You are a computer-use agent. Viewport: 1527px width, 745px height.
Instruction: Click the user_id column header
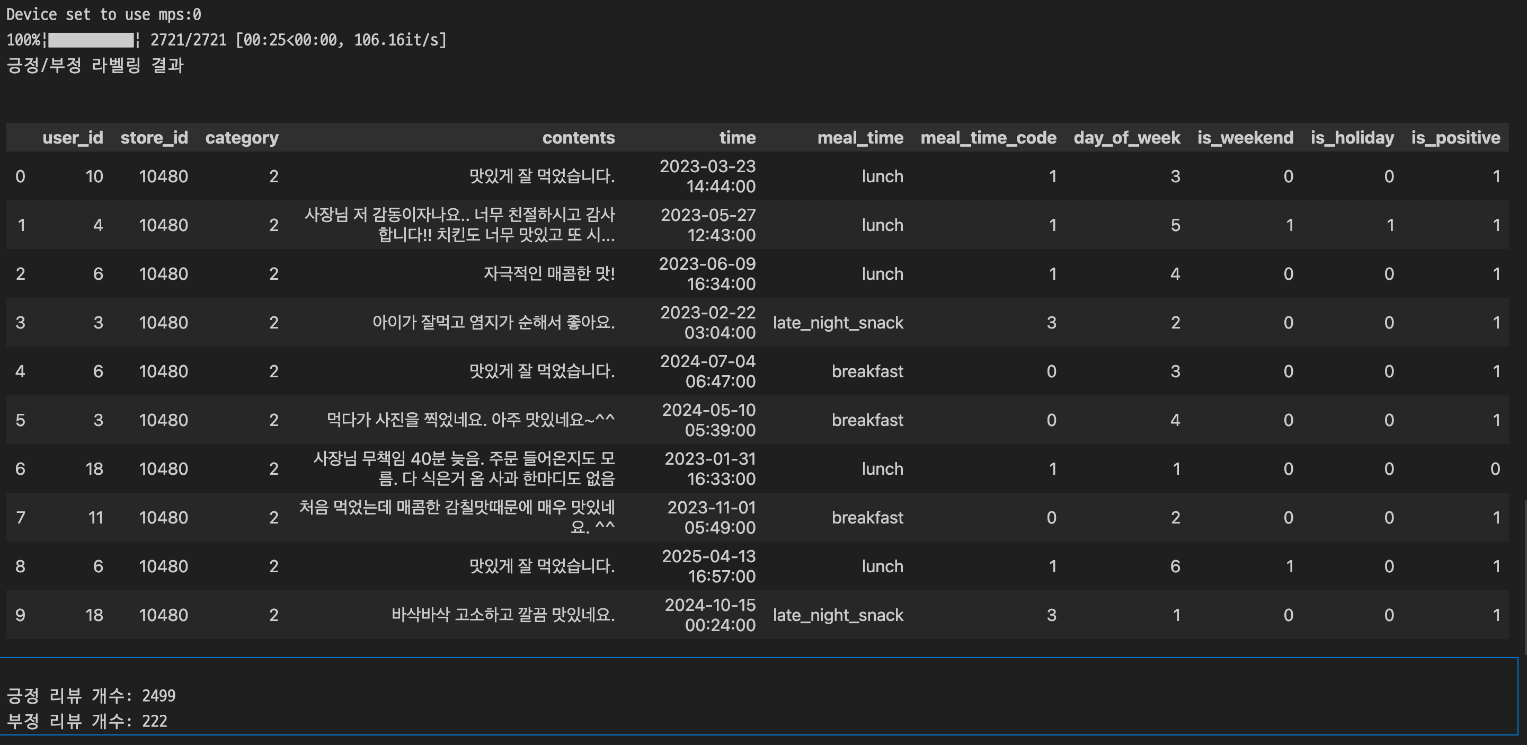point(72,138)
